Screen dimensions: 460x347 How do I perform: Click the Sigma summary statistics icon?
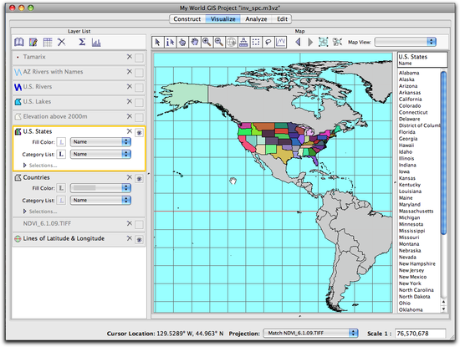[x=82, y=43]
